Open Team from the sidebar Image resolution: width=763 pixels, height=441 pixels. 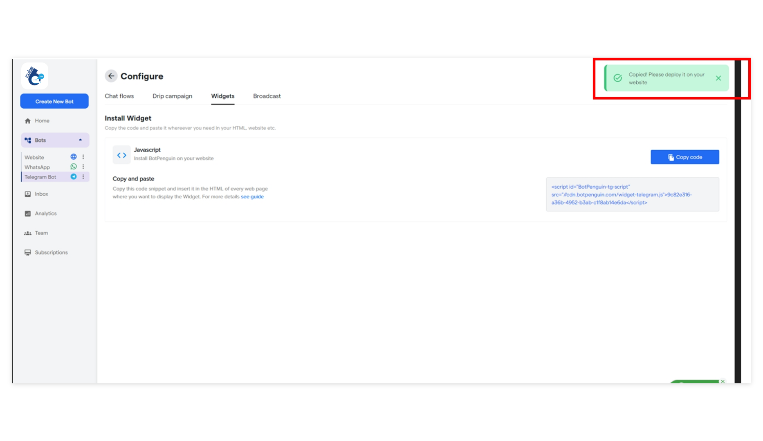coord(55,233)
